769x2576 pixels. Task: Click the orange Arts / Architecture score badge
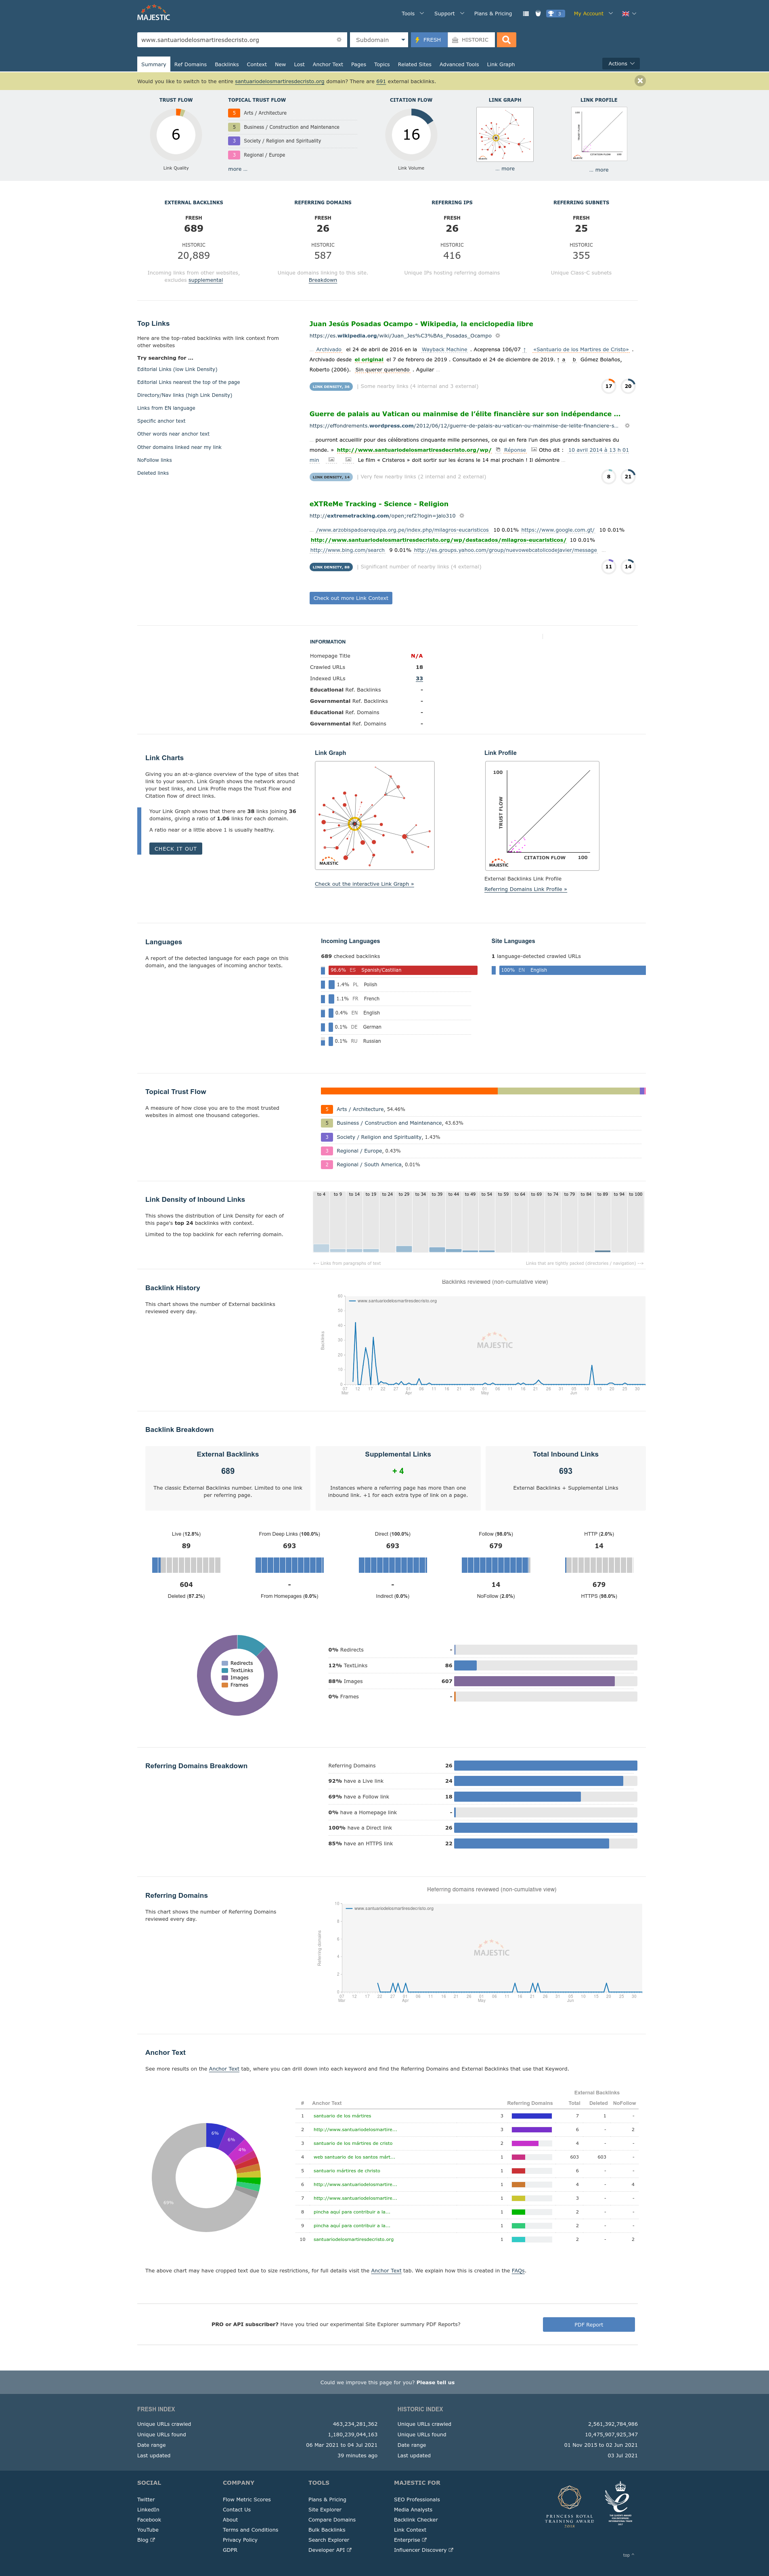234,113
